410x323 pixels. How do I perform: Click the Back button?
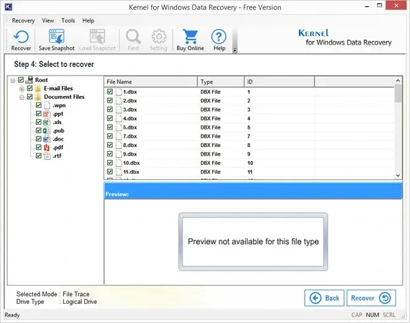coord(325,298)
